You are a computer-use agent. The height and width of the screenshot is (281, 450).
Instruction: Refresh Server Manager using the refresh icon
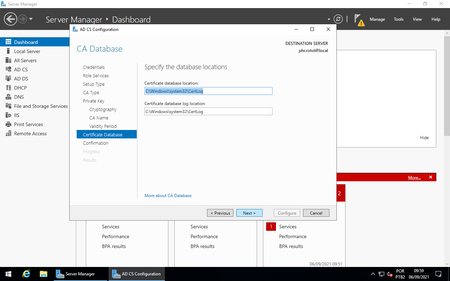338,19
